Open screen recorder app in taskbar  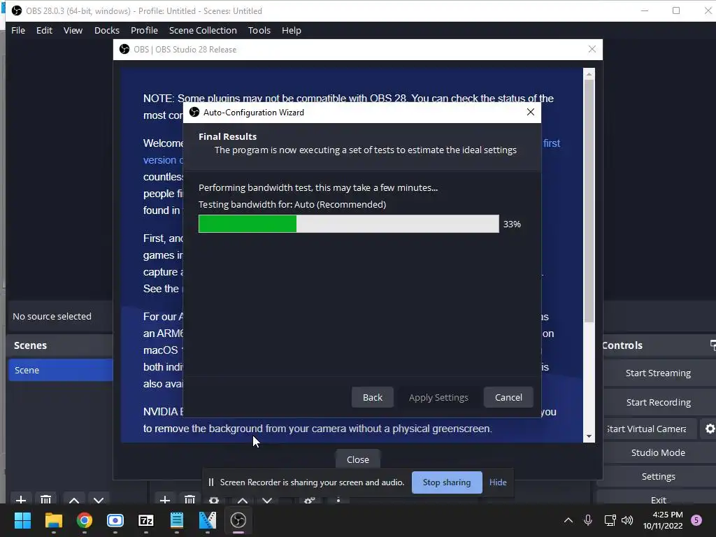(115, 520)
